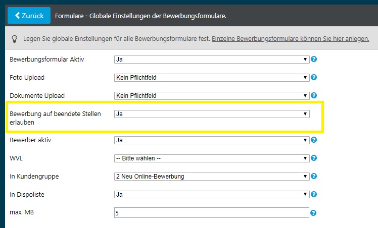Open help icon for Bewerbungsformular Aktiv
This screenshot has width=378, height=228.
click(314, 59)
